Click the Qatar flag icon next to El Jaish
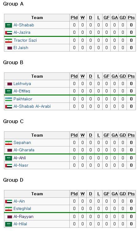This screenshot has height=233, width=137. [x=9, y=48]
